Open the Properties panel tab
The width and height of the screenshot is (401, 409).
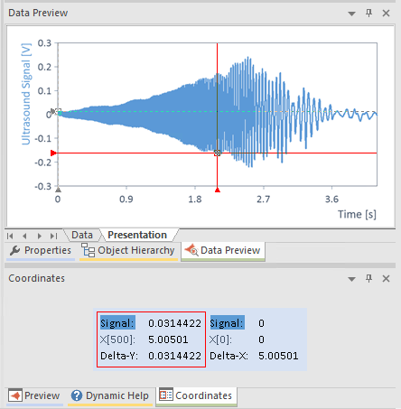[x=41, y=251]
